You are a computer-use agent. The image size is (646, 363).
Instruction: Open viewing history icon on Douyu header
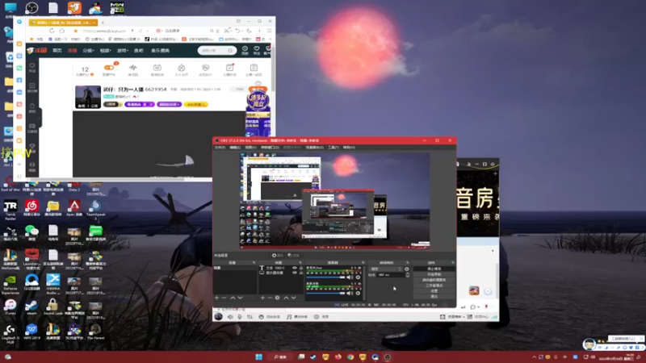(x=245, y=50)
